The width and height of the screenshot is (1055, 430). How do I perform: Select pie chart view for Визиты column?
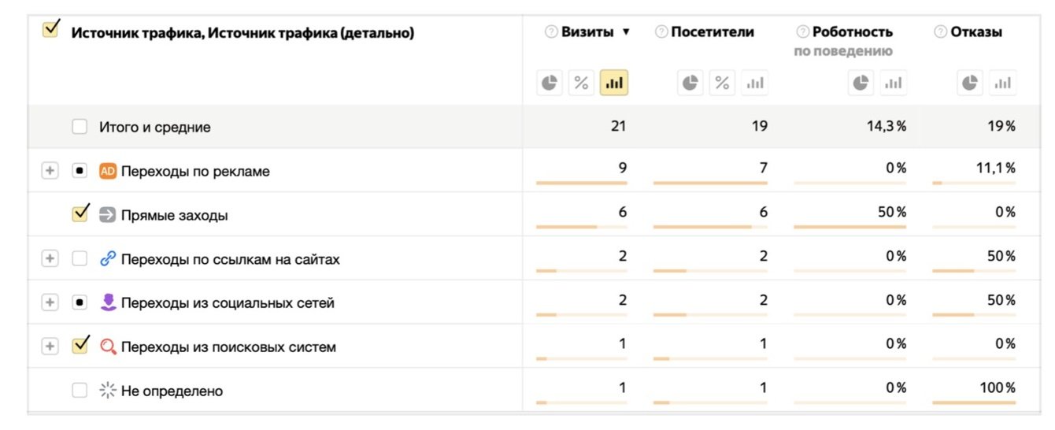pos(550,83)
